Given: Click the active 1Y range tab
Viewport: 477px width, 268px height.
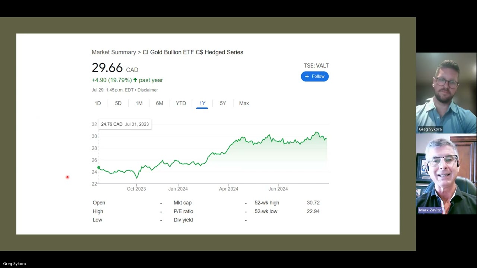Looking at the screenshot, I should tap(202, 103).
